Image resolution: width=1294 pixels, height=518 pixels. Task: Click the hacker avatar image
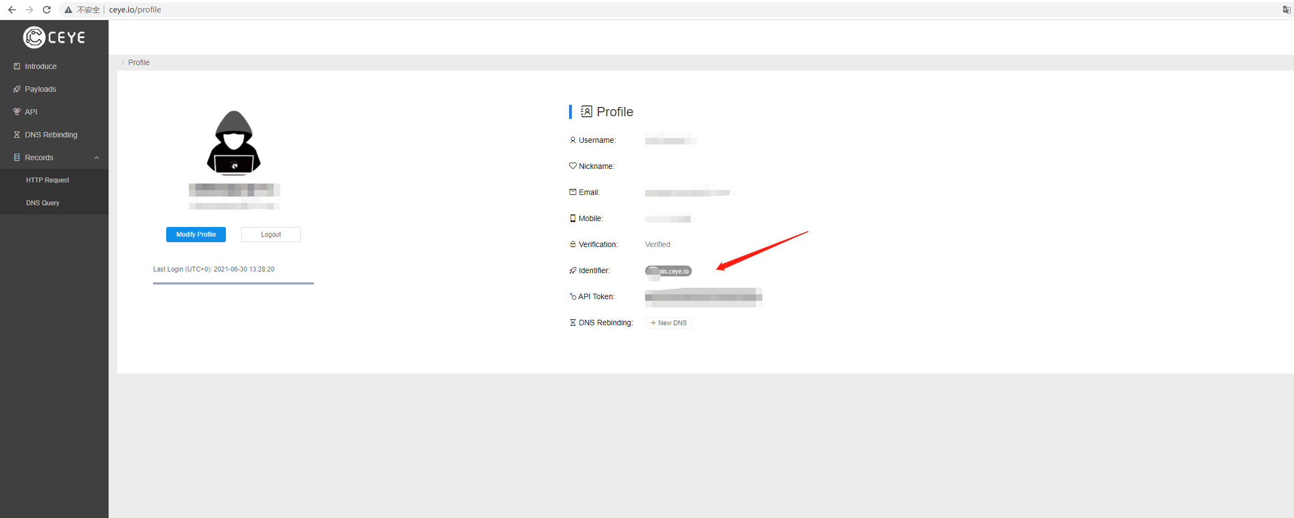pos(234,143)
